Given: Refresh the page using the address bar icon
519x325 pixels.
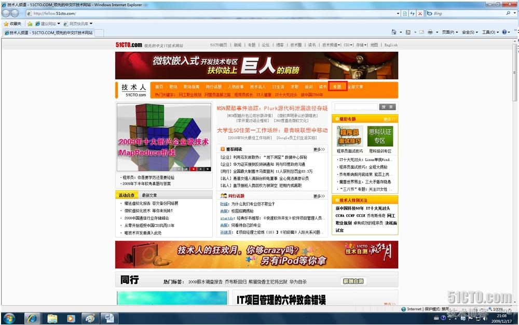Looking at the screenshot, I should 413,13.
